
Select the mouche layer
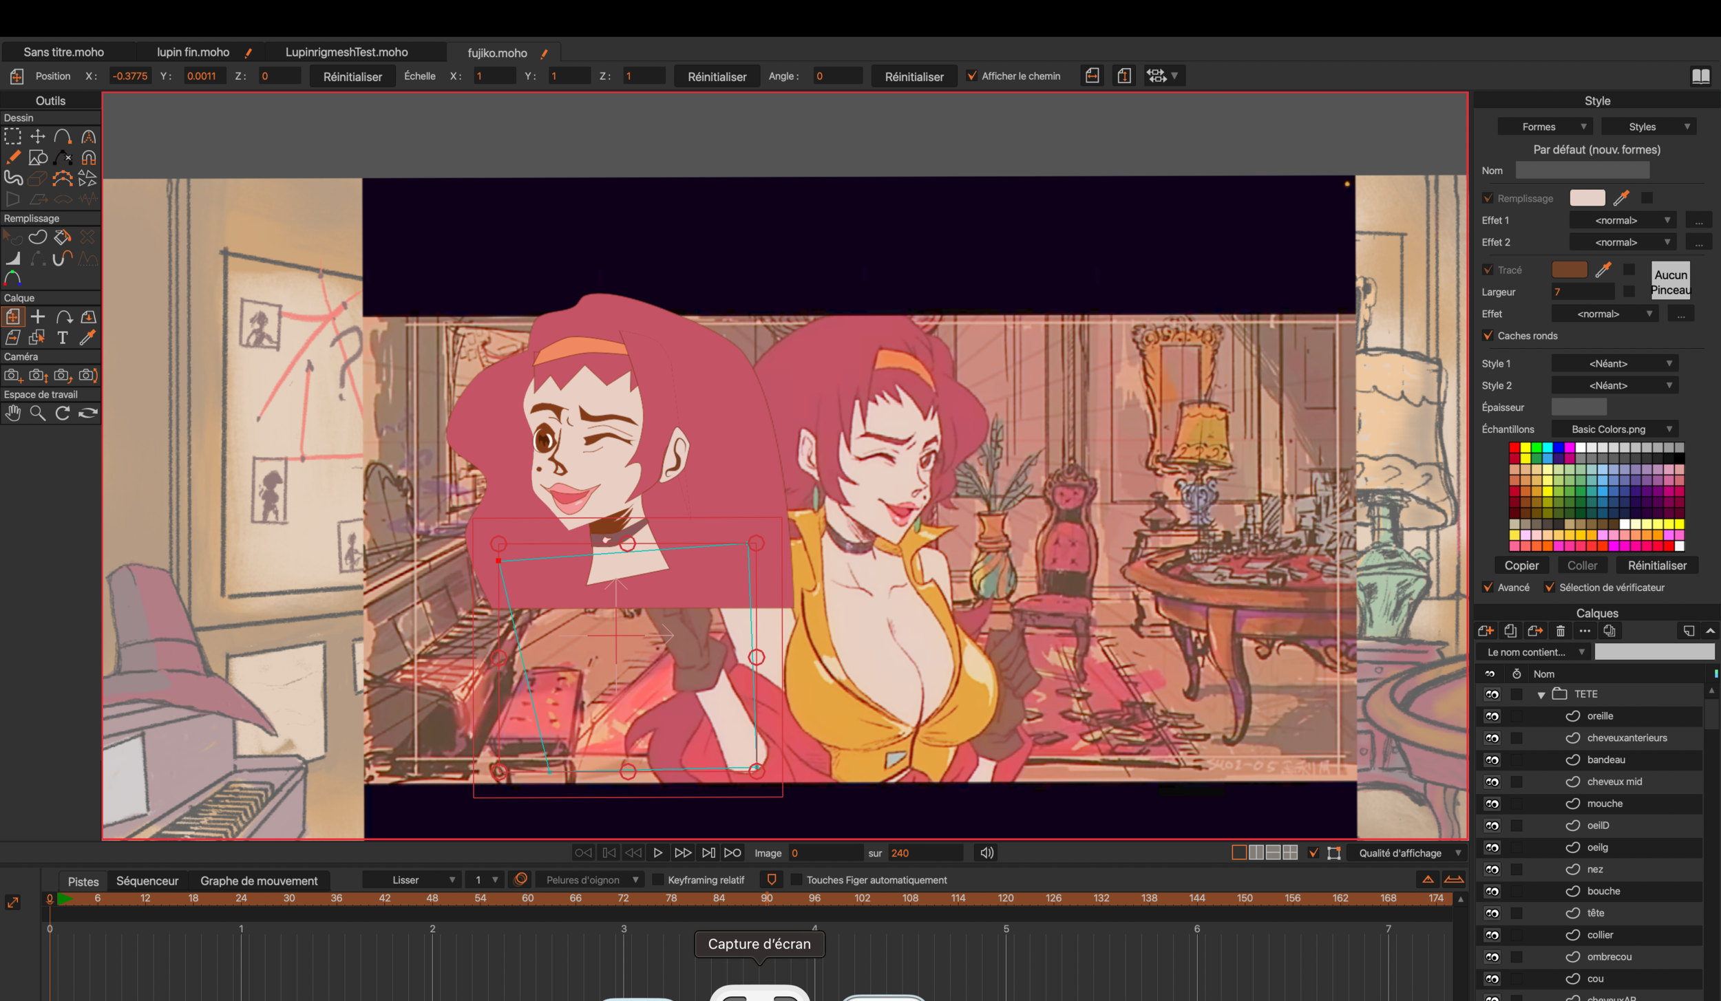click(1605, 804)
